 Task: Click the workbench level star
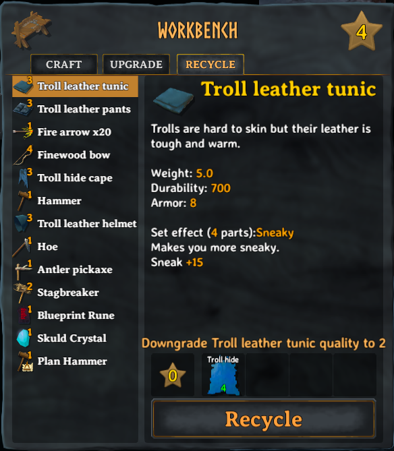362,32
